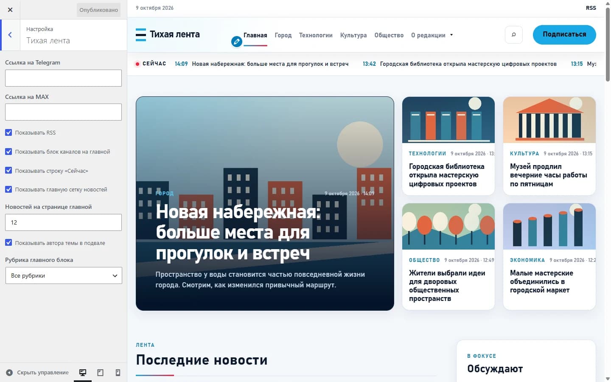Click ЭКОНОМИКА category label on card

[527, 260]
